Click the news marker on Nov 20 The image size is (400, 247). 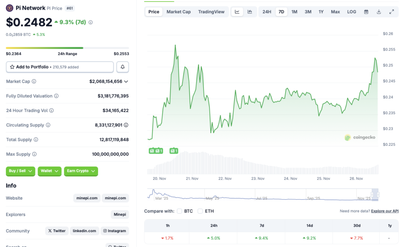click(152, 151)
